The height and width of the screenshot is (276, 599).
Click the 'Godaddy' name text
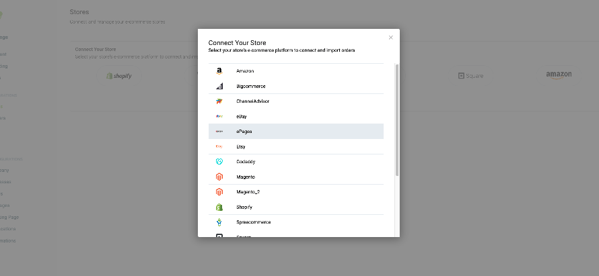coord(246,162)
